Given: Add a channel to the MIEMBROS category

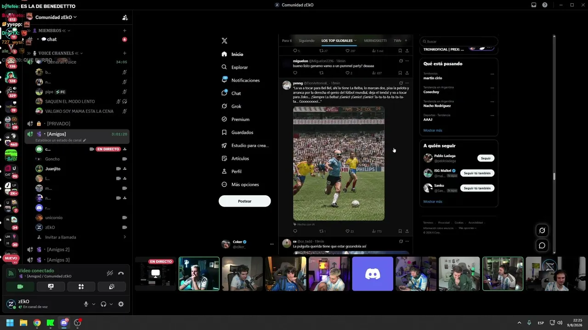Looking at the screenshot, I should tap(124, 31).
